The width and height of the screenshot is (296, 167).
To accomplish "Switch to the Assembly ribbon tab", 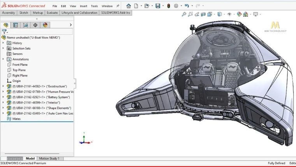I will point(9,13).
